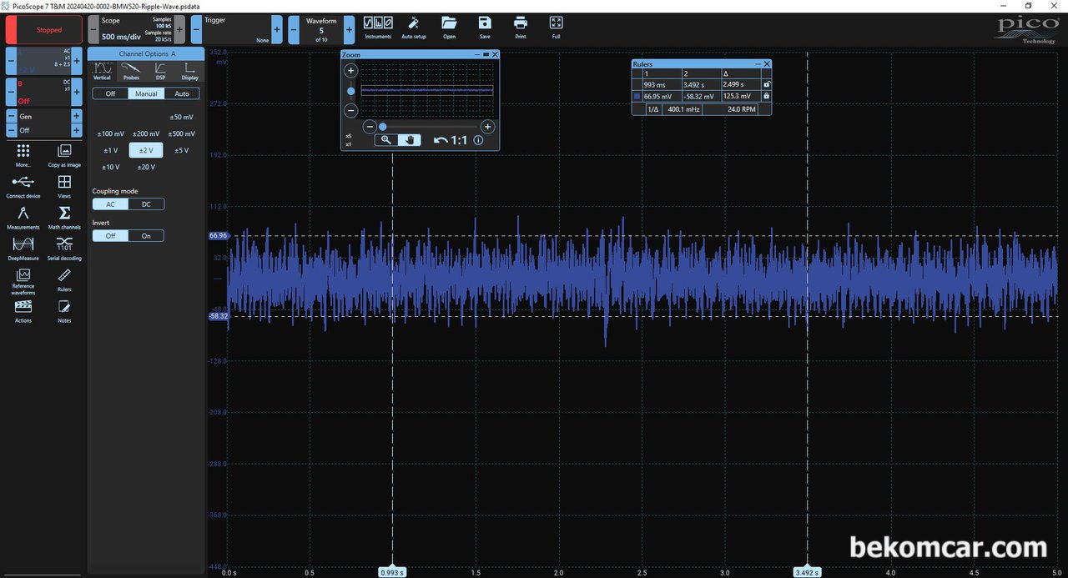Select the ±1 V range

[111, 150]
